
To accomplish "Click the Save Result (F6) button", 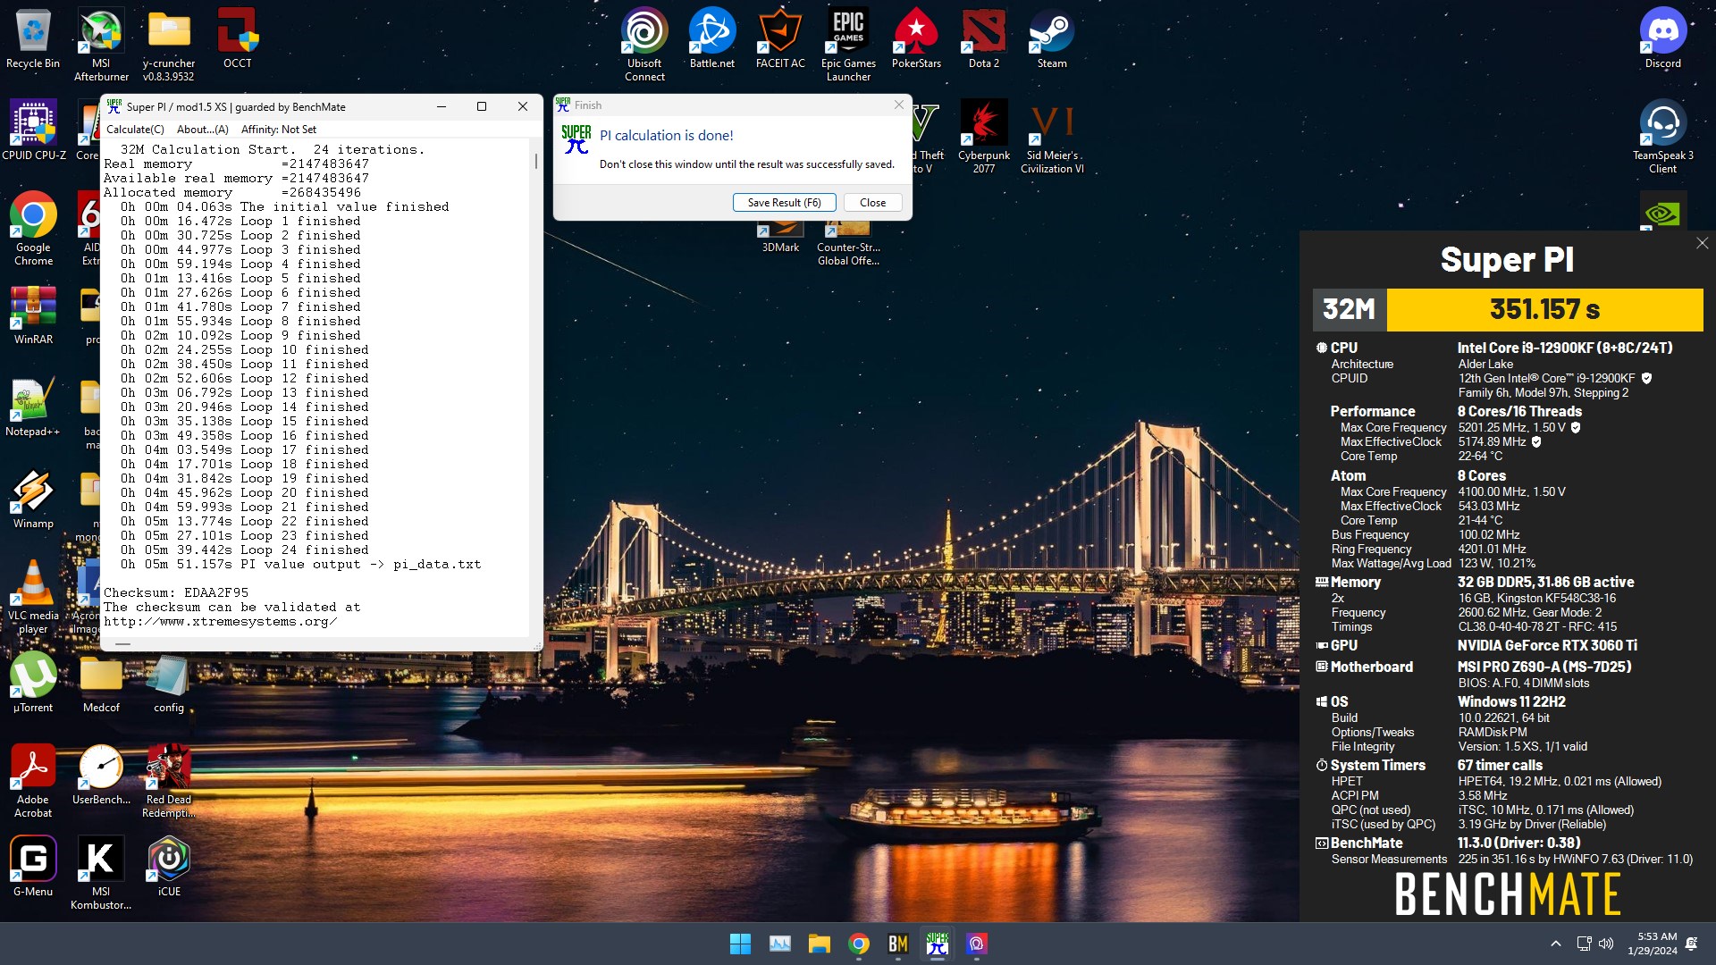I will tap(784, 203).
